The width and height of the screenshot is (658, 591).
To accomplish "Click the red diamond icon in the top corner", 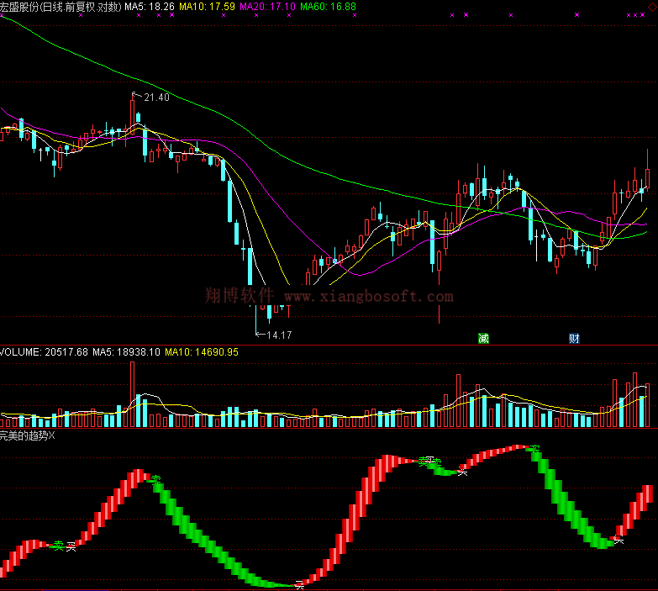I will pos(652,7).
